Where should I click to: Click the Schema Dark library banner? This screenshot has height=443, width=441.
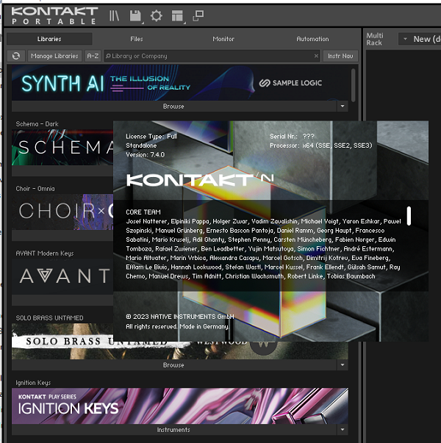pyautogui.click(x=62, y=148)
